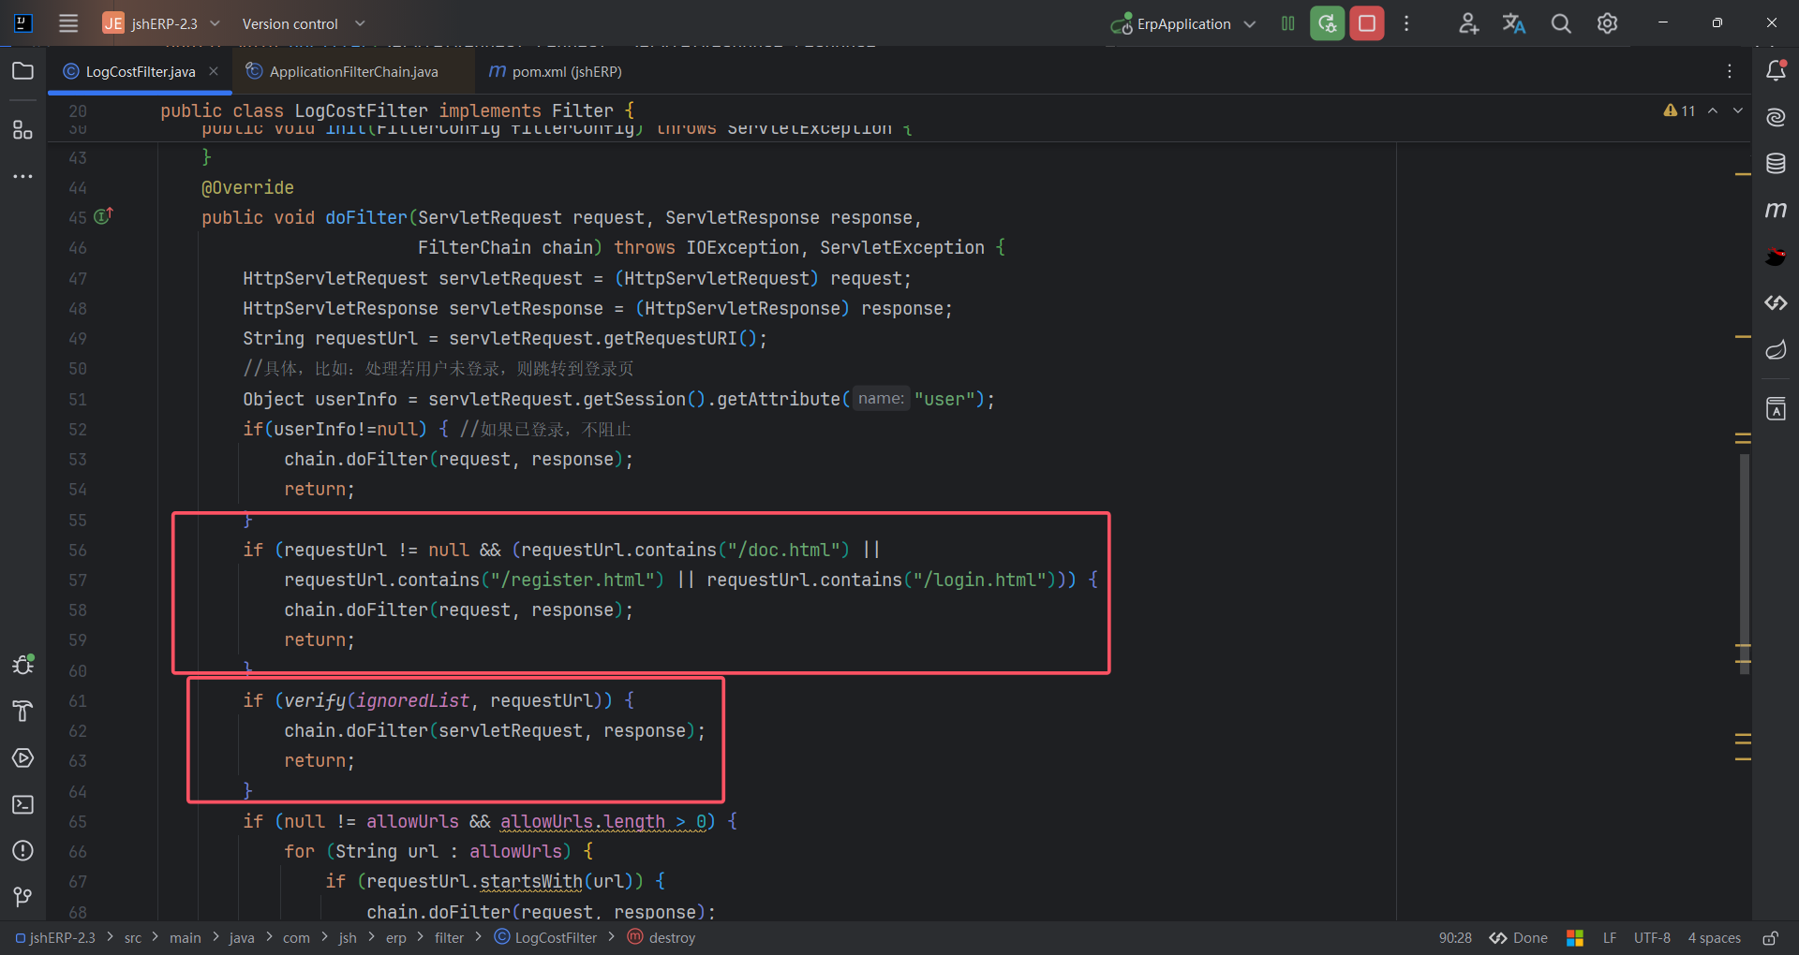Image resolution: width=1799 pixels, height=955 pixels.
Task: Open IDE settings gear
Action: [1607, 23]
